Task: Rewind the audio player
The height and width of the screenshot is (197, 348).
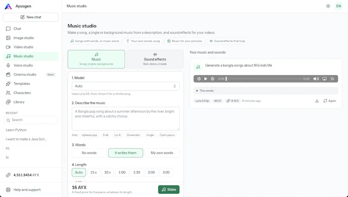Action: tap(199, 79)
